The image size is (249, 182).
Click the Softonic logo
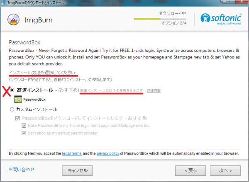pyautogui.click(x=221, y=19)
